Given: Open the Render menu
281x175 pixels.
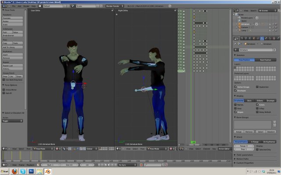Looking at the screenshot, I should (26, 6).
